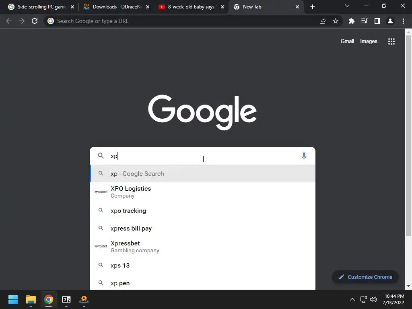
Task: Click the page vertical scrollbar thumb
Action: 408,135
